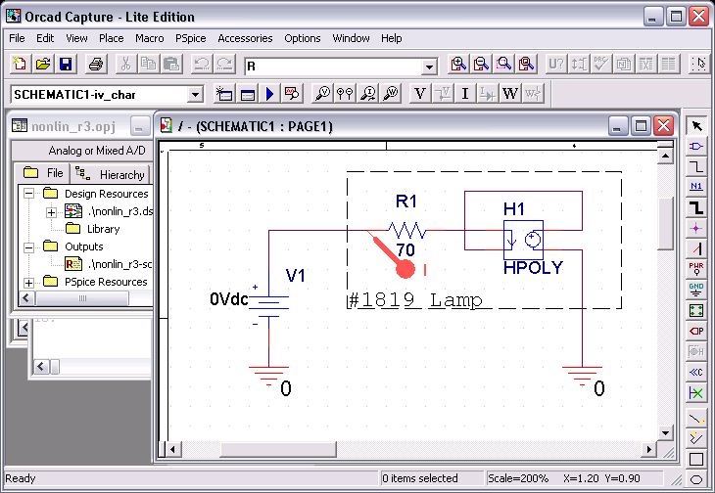This screenshot has width=715, height=493.
Task: Switch to project File tab
Action: pos(43,173)
